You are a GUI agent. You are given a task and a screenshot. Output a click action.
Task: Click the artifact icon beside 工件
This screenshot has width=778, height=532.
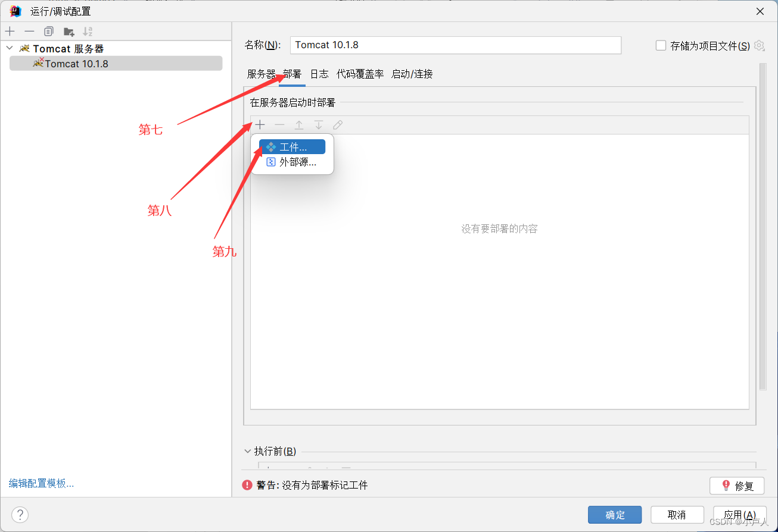271,147
